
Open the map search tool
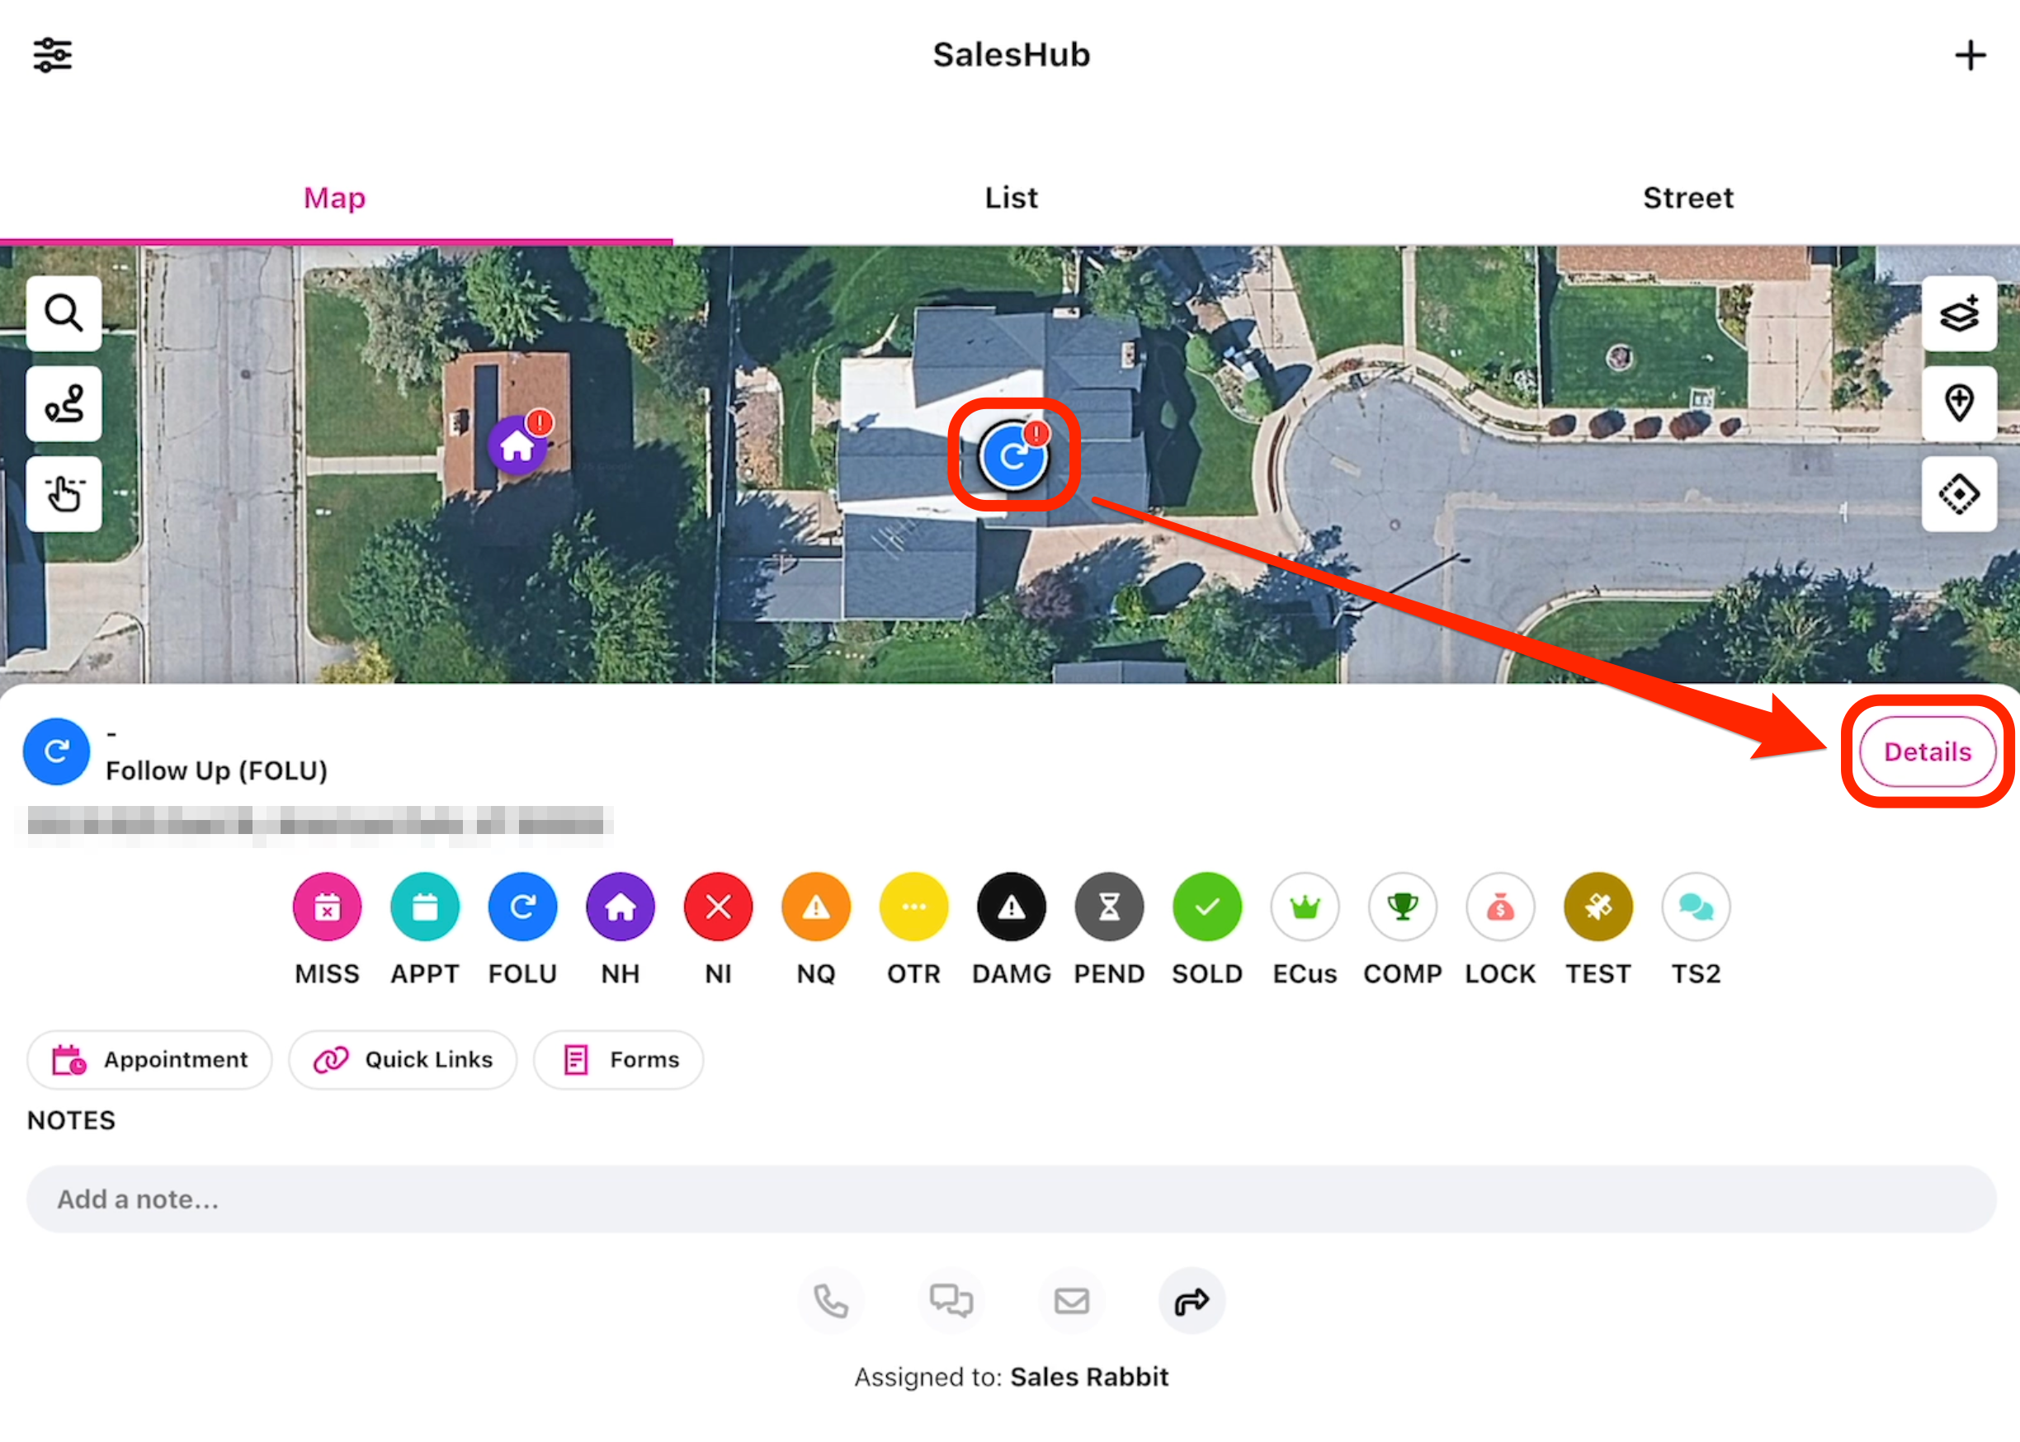(64, 313)
